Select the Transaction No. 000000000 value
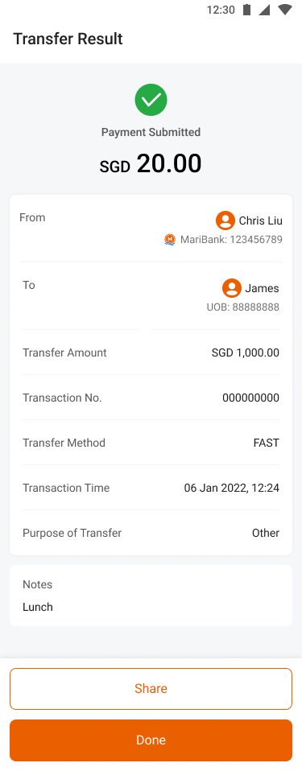 [250, 398]
